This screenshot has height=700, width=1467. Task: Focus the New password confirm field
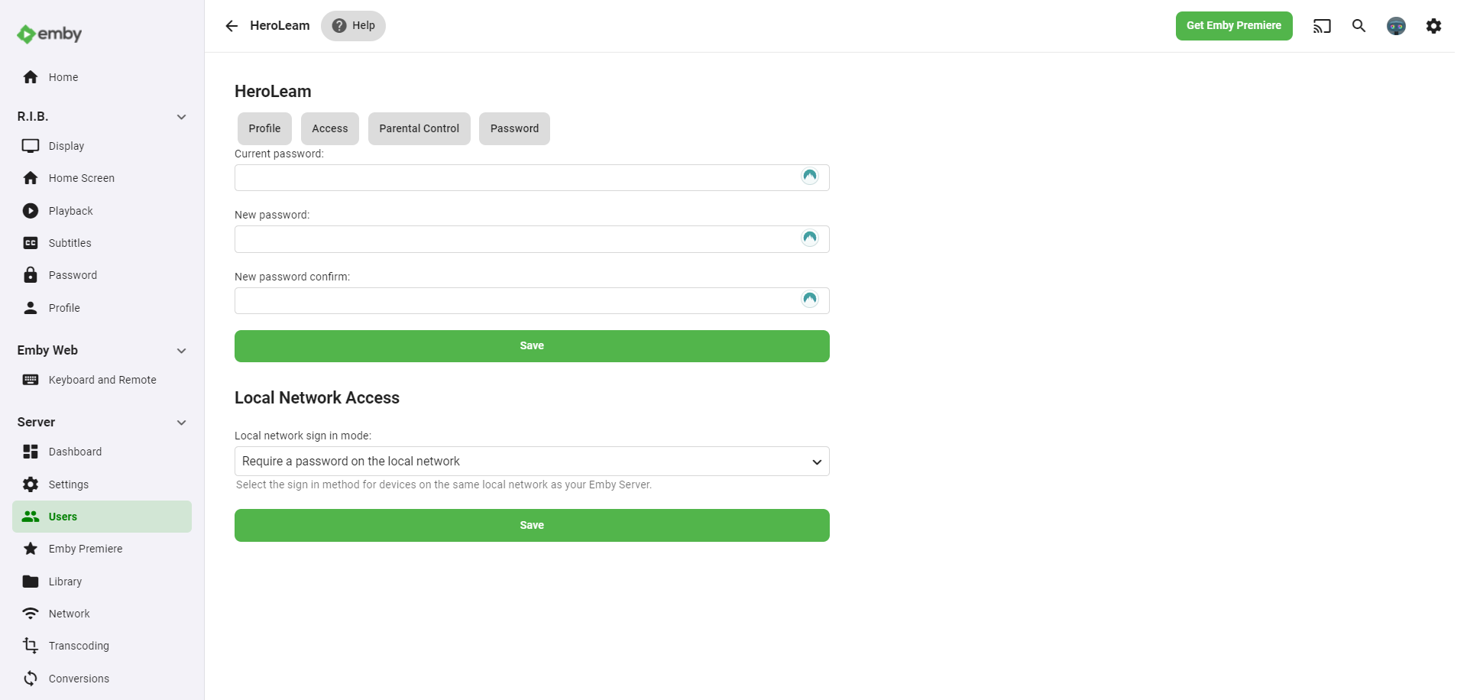click(x=532, y=301)
